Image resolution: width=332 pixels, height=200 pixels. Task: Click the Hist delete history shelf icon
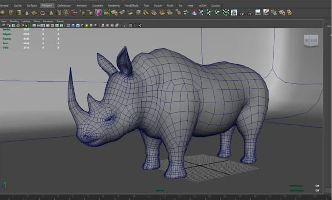pyautogui.click(x=266, y=12)
